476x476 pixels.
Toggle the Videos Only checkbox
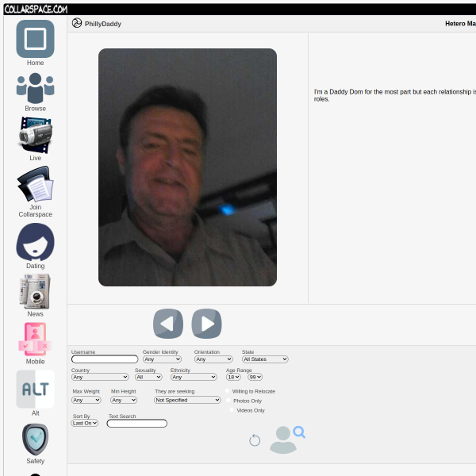232,410
